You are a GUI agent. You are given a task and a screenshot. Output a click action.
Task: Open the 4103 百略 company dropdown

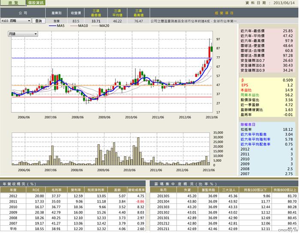(x=16, y=21)
